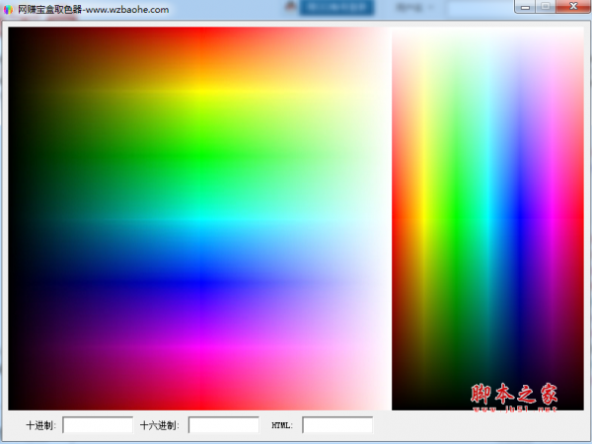Click the 十六进制 input field
592x444 pixels.
[224, 425]
